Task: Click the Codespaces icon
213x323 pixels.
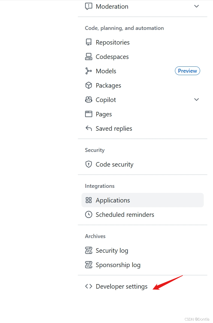Action: (89, 57)
